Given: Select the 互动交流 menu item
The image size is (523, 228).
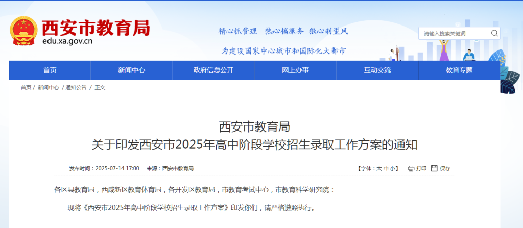Looking at the screenshot, I should [377, 70].
